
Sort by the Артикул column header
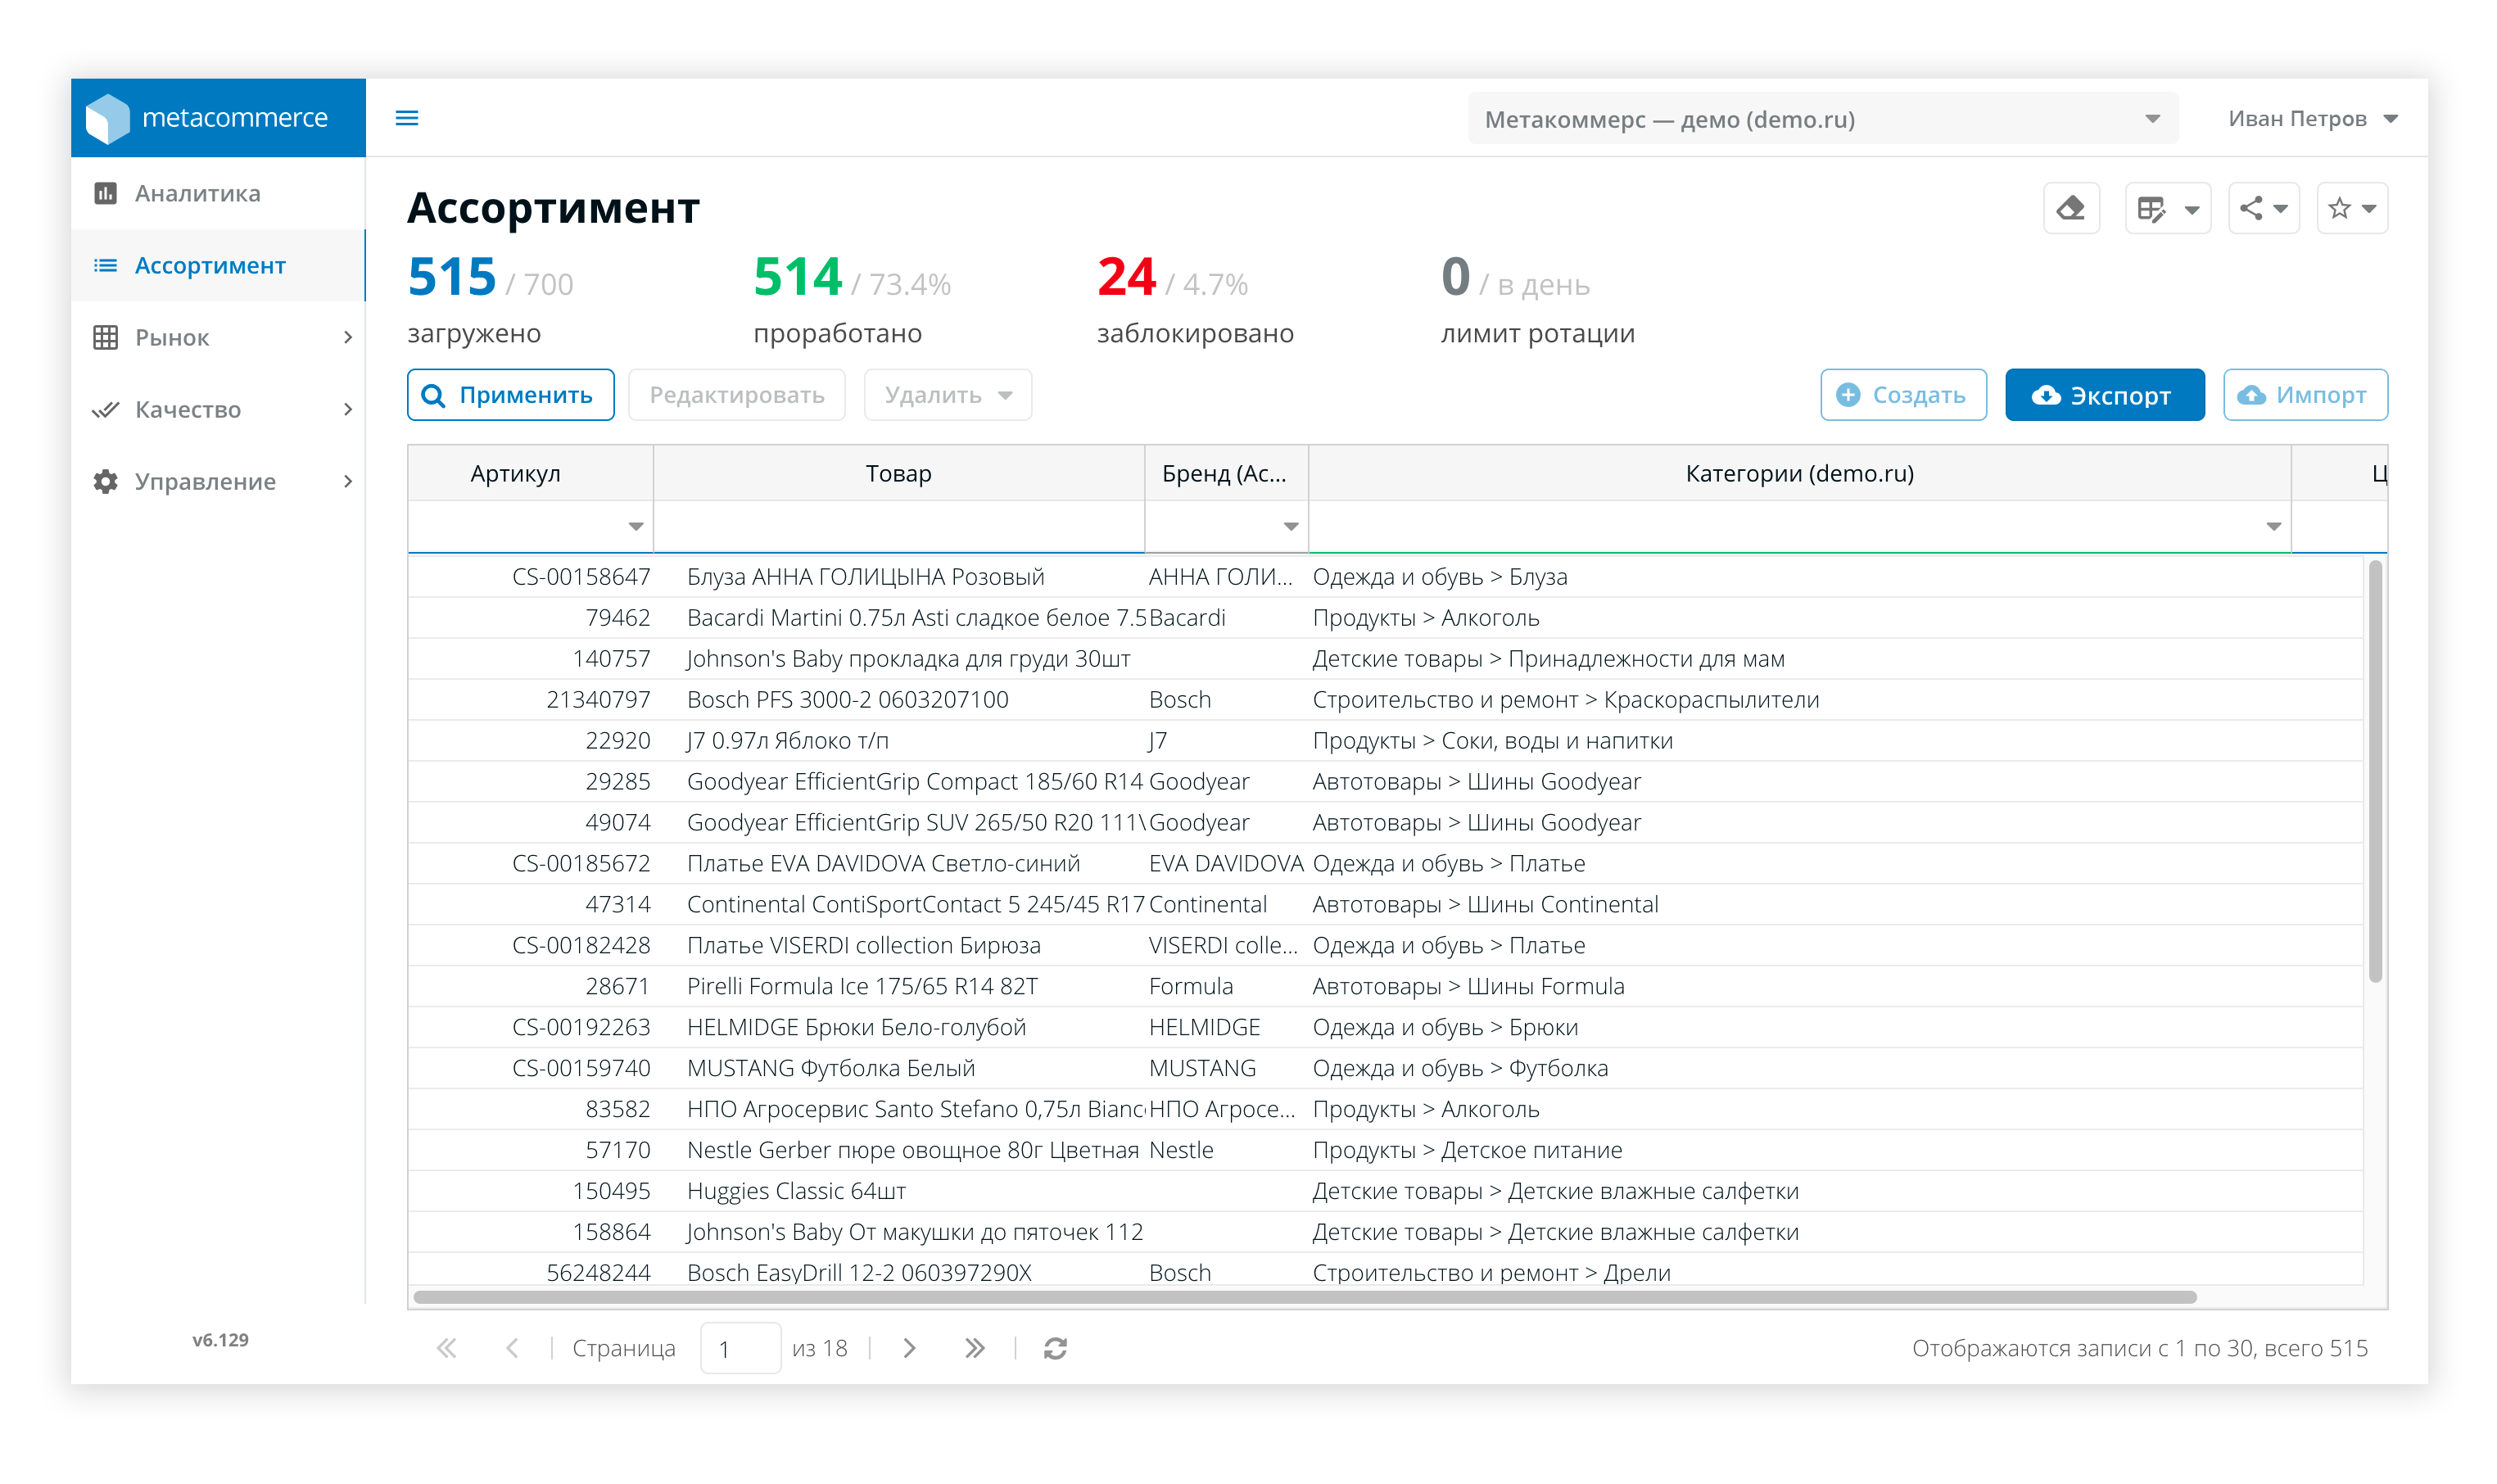coord(530,473)
